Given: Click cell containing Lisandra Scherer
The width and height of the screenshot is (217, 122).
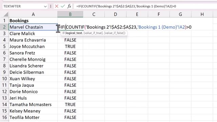Looking at the screenshot, I should 33,66.
